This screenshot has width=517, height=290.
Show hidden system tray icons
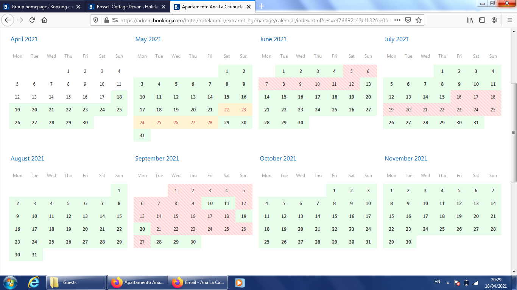point(448,282)
